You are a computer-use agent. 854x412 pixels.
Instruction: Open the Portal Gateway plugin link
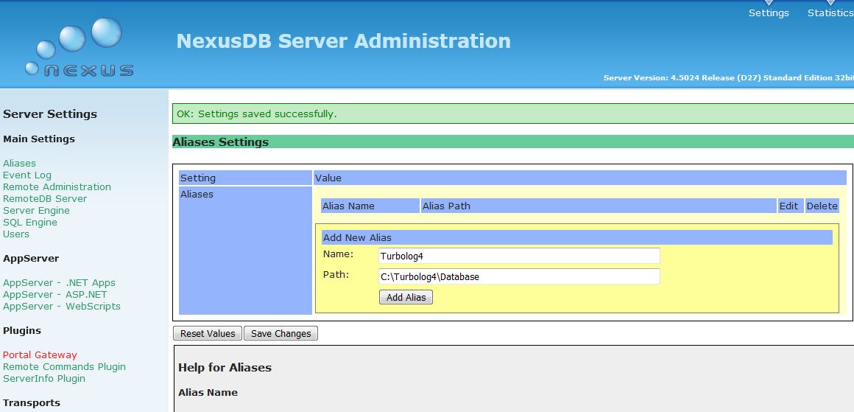[40, 355]
